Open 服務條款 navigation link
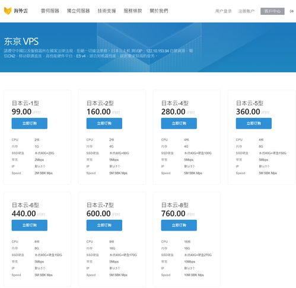This screenshot has width=296, height=288. point(133,11)
